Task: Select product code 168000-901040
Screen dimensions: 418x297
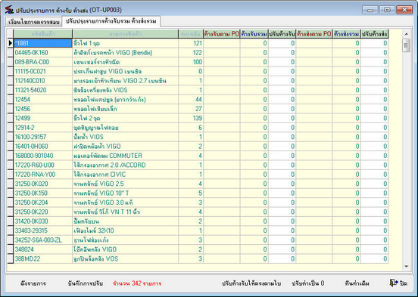Action: click(43, 156)
